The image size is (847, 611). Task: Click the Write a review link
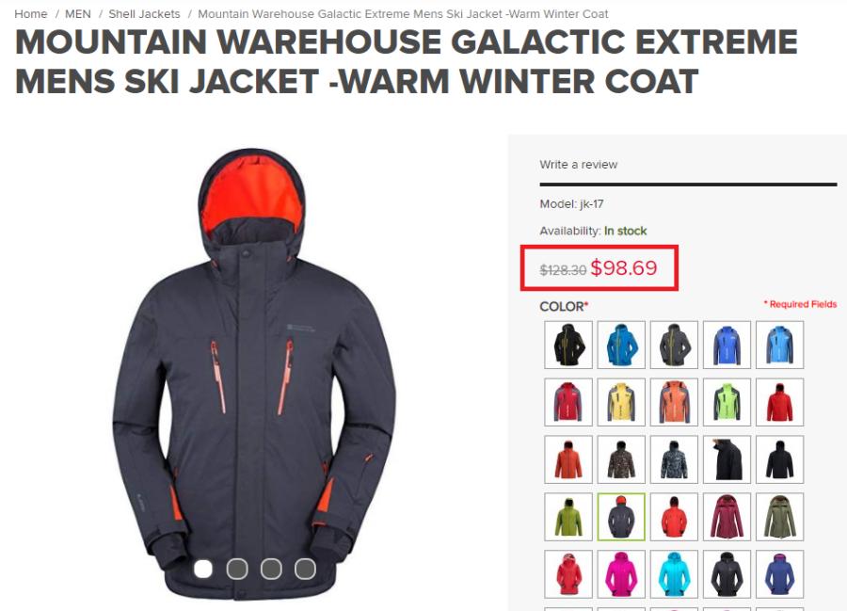click(x=579, y=164)
